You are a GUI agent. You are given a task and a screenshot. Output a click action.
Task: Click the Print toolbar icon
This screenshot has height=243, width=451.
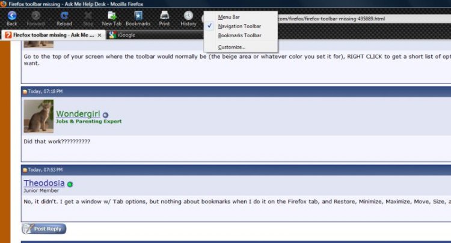164,17
